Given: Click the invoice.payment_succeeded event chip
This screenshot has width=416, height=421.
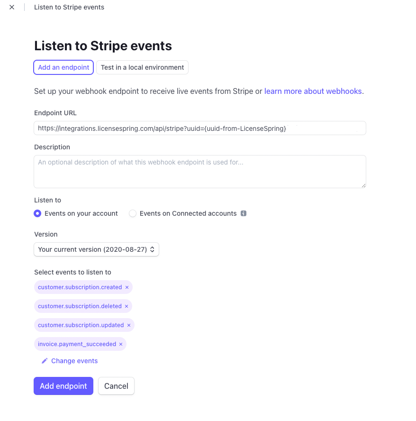Looking at the screenshot, I should (x=76, y=344).
